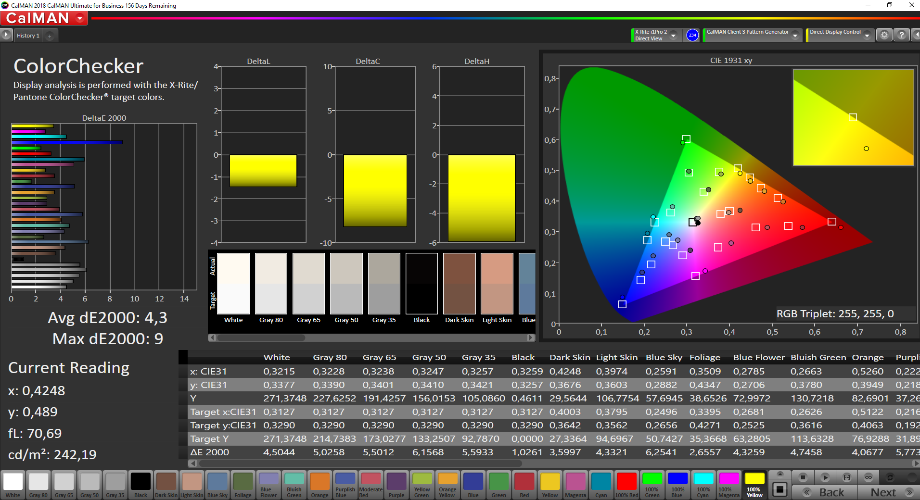Expand the X-Rite i1Pro 2 meter dropdown
920x500 pixels.
674,35
